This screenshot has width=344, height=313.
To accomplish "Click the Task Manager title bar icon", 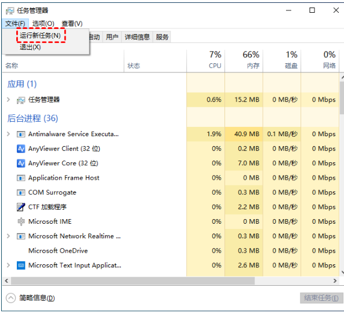I will [x=10, y=10].
